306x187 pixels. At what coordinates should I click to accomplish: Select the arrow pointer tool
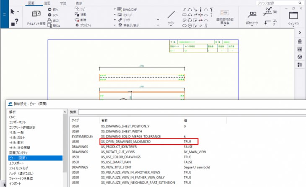click(x=13, y=12)
